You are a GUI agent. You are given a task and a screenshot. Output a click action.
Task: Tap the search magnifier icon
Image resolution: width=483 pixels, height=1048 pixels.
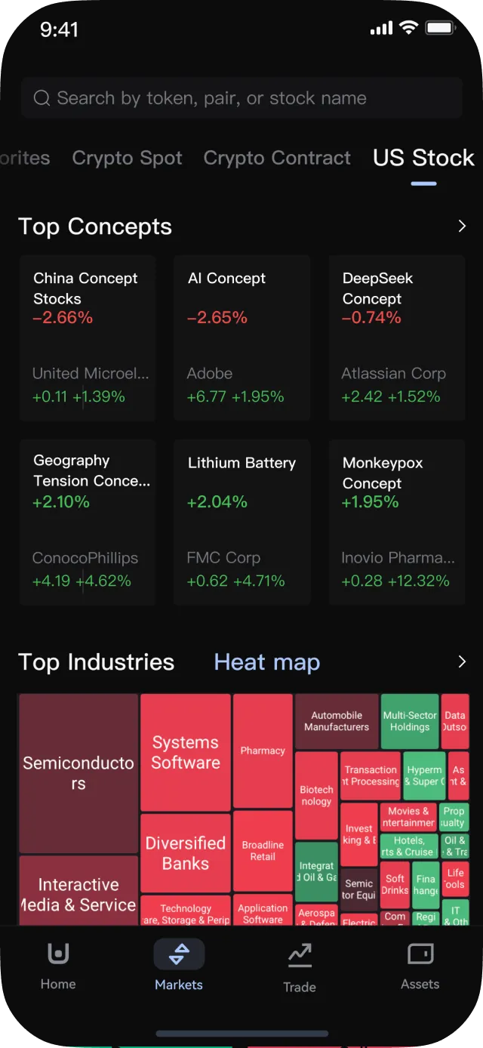tap(42, 98)
